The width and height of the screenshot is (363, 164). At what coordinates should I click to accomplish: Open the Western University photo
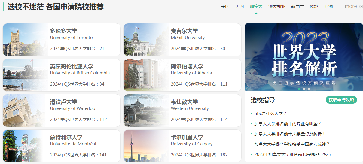[x=146, y=111]
